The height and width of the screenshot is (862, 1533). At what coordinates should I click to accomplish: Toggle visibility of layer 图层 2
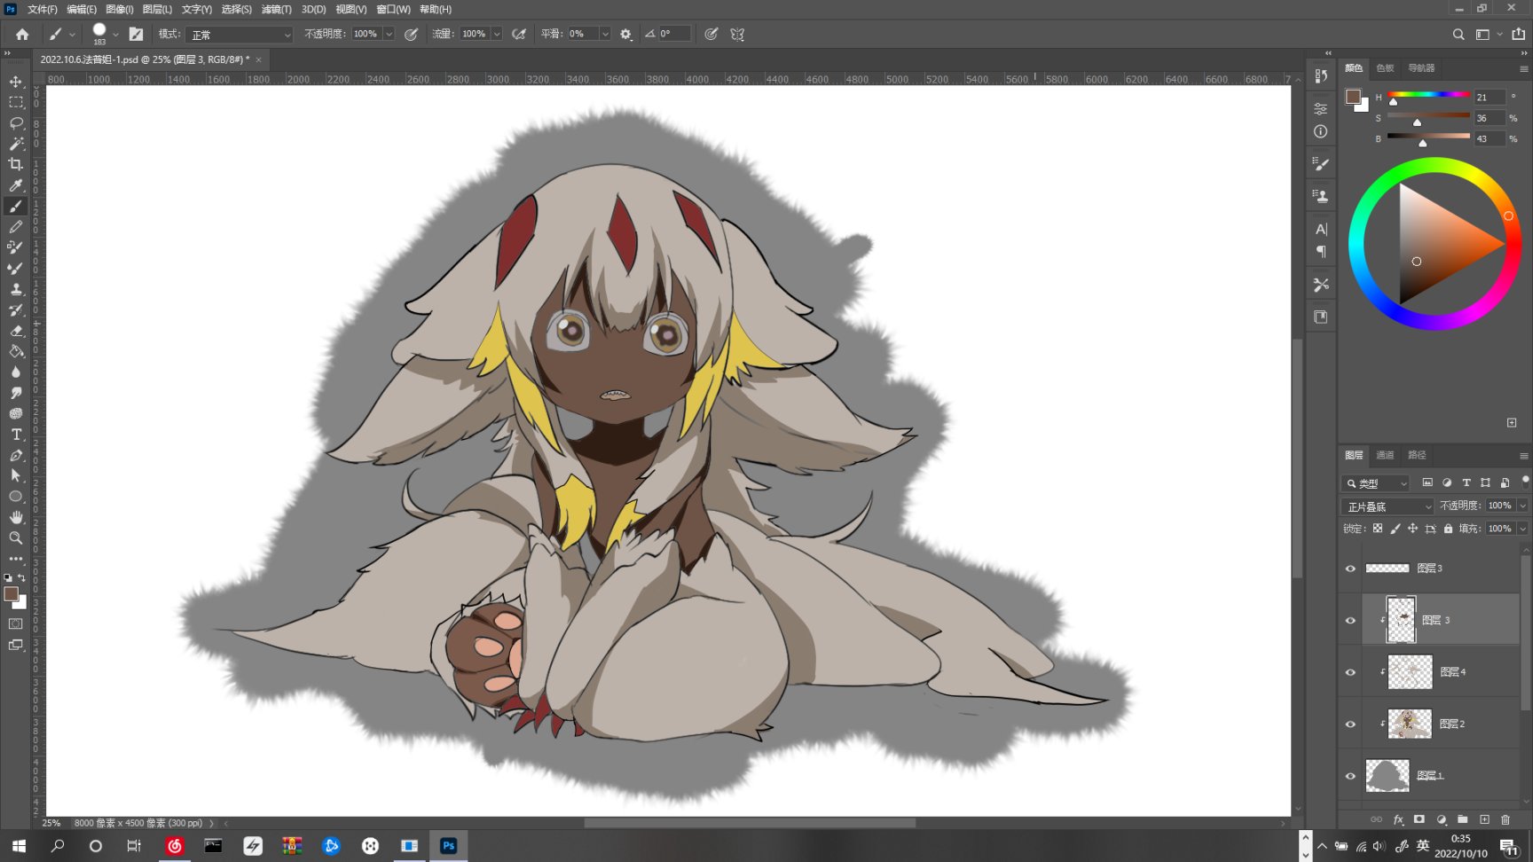[x=1350, y=724]
